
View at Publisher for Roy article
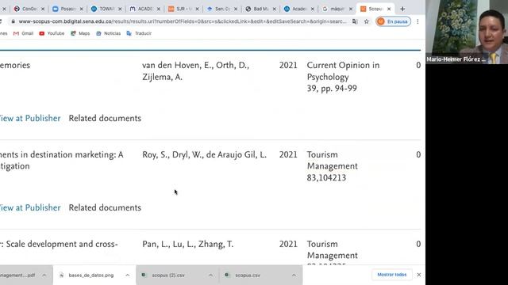pos(30,207)
